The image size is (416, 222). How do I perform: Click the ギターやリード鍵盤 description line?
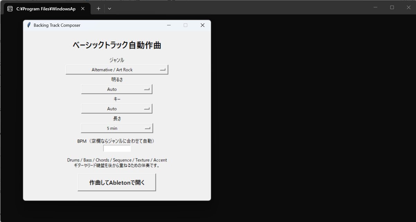coord(117,165)
